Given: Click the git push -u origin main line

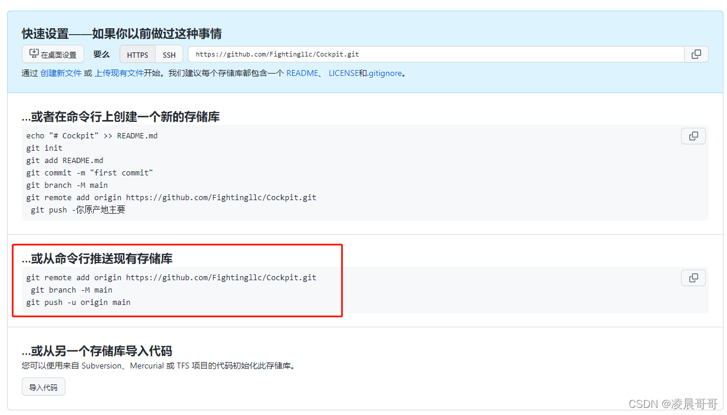Looking at the screenshot, I should click(78, 302).
